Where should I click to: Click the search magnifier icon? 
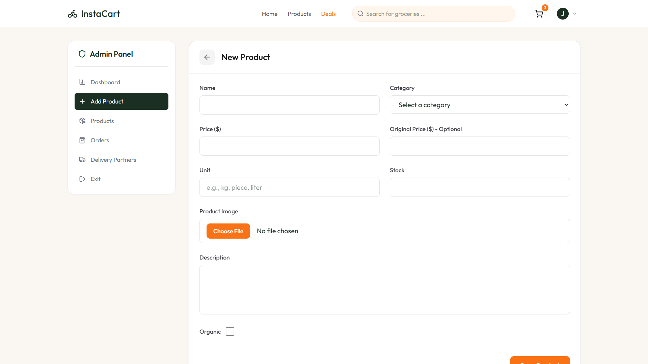click(x=360, y=14)
